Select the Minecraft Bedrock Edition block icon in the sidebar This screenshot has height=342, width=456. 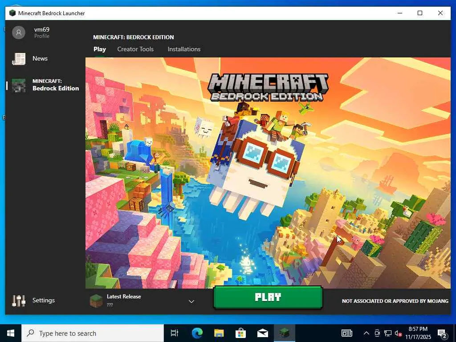pos(19,85)
